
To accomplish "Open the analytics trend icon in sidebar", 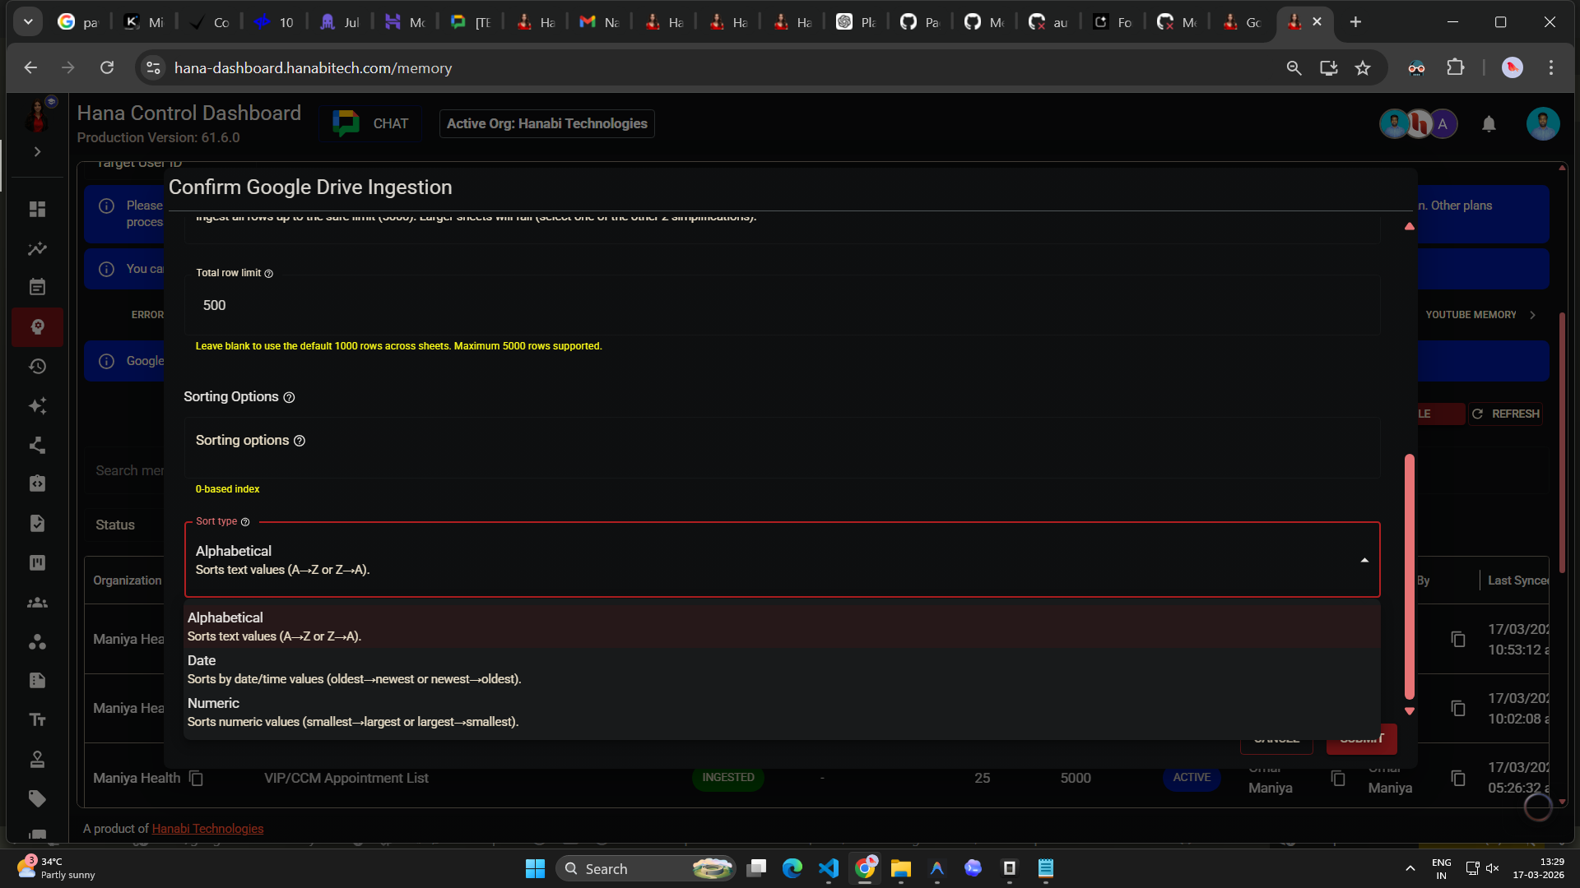I will click(37, 248).
